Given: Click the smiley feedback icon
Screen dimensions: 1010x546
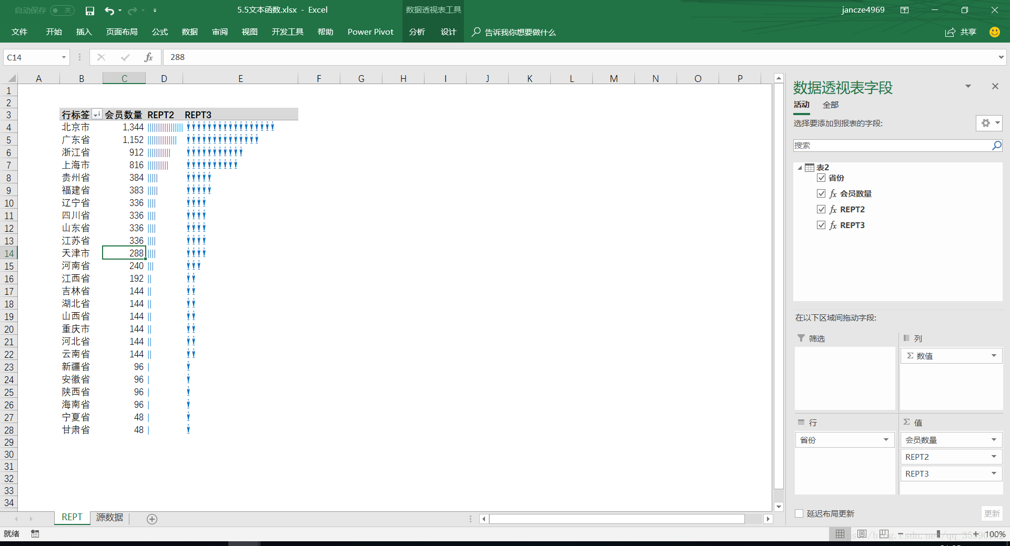Looking at the screenshot, I should point(994,32).
